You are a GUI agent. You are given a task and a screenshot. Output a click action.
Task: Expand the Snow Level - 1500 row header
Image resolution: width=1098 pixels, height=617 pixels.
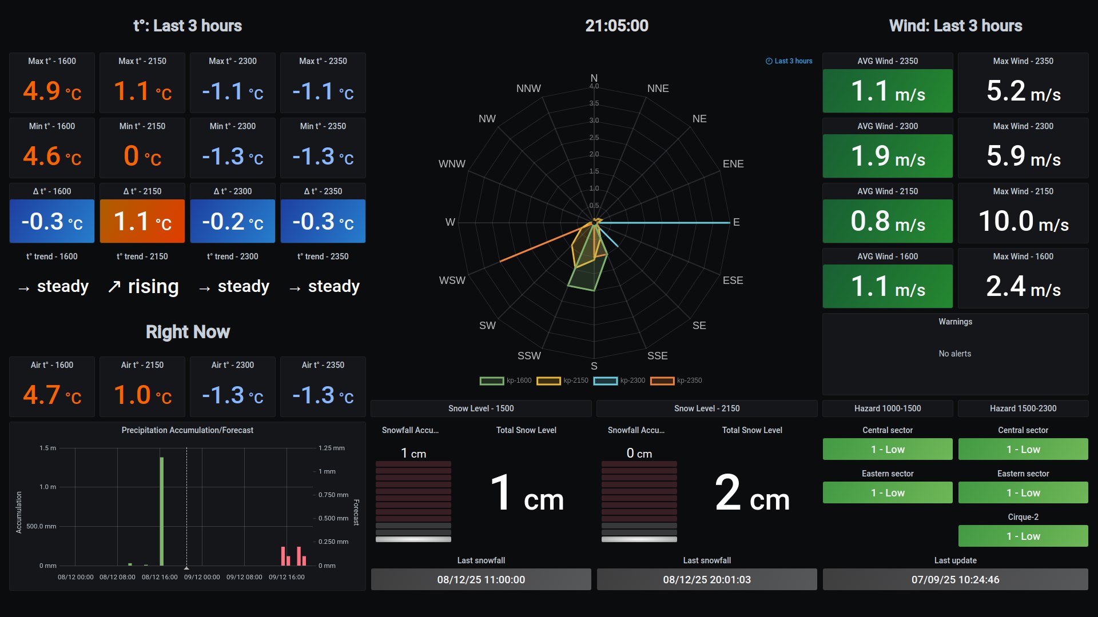tap(480, 408)
